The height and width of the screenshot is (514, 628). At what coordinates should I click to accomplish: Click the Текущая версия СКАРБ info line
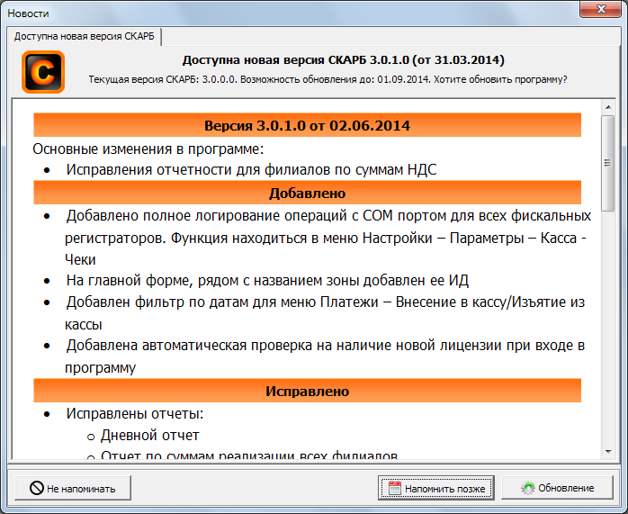327,79
